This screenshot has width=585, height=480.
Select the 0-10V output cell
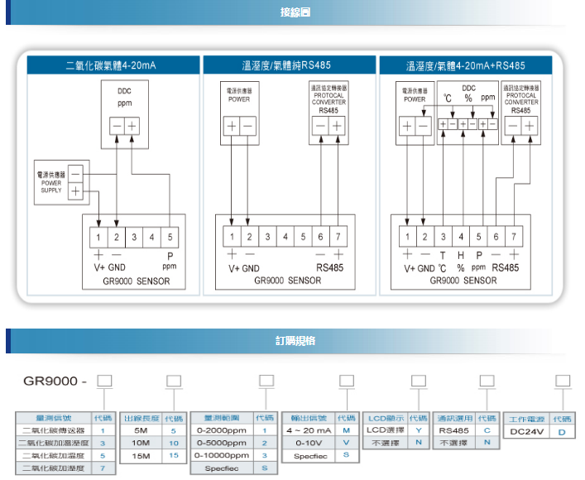pyautogui.click(x=309, y=443)
